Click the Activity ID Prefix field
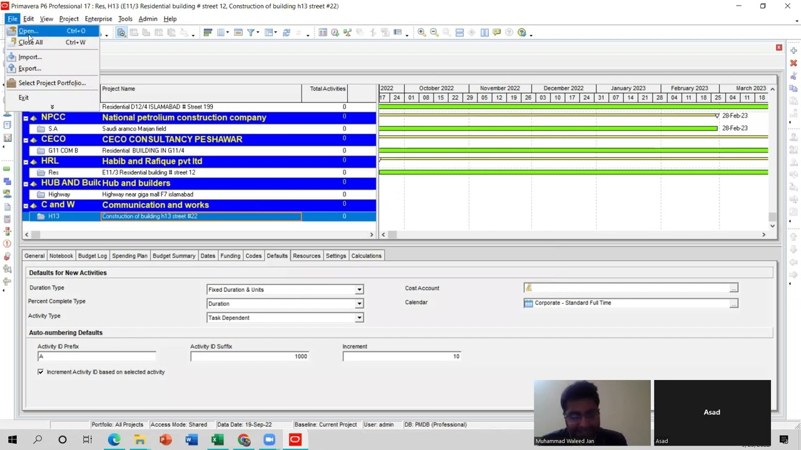 pos(96,356)
